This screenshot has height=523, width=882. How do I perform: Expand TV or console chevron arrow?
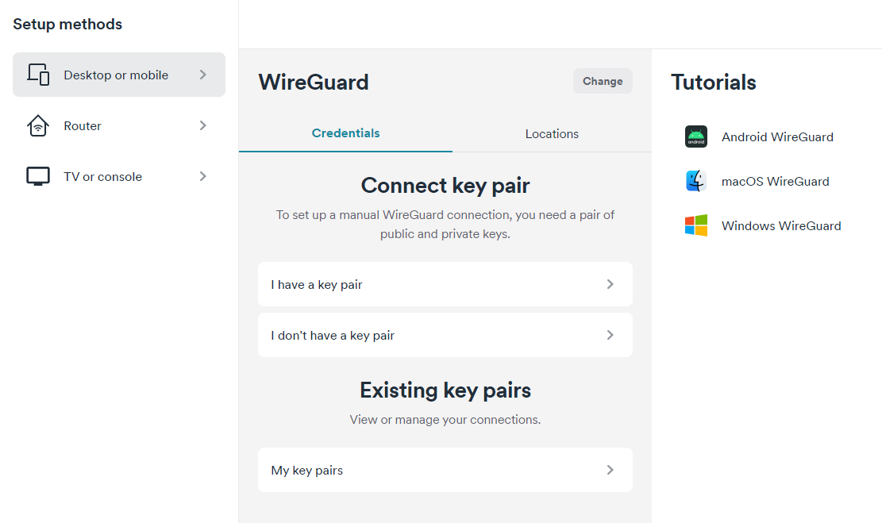click(203, 176)
